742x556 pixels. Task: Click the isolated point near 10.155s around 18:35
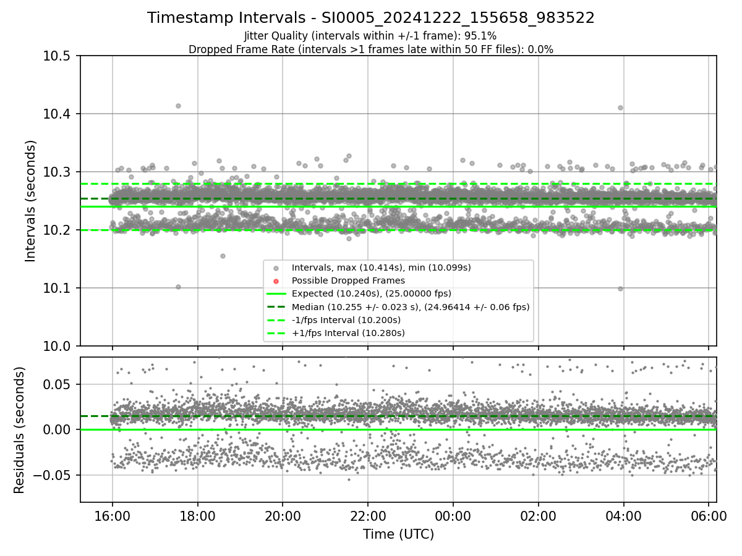point(223,256)
